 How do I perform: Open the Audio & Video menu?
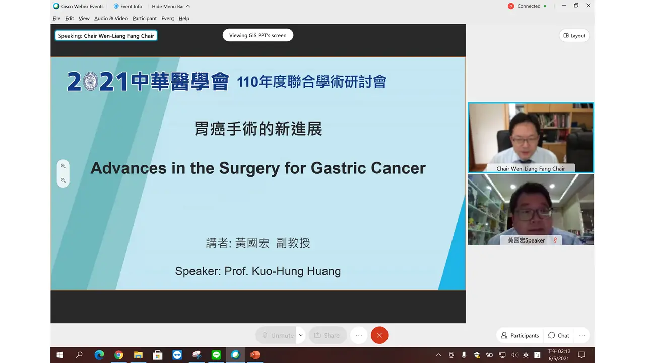[x=111, y=18]
